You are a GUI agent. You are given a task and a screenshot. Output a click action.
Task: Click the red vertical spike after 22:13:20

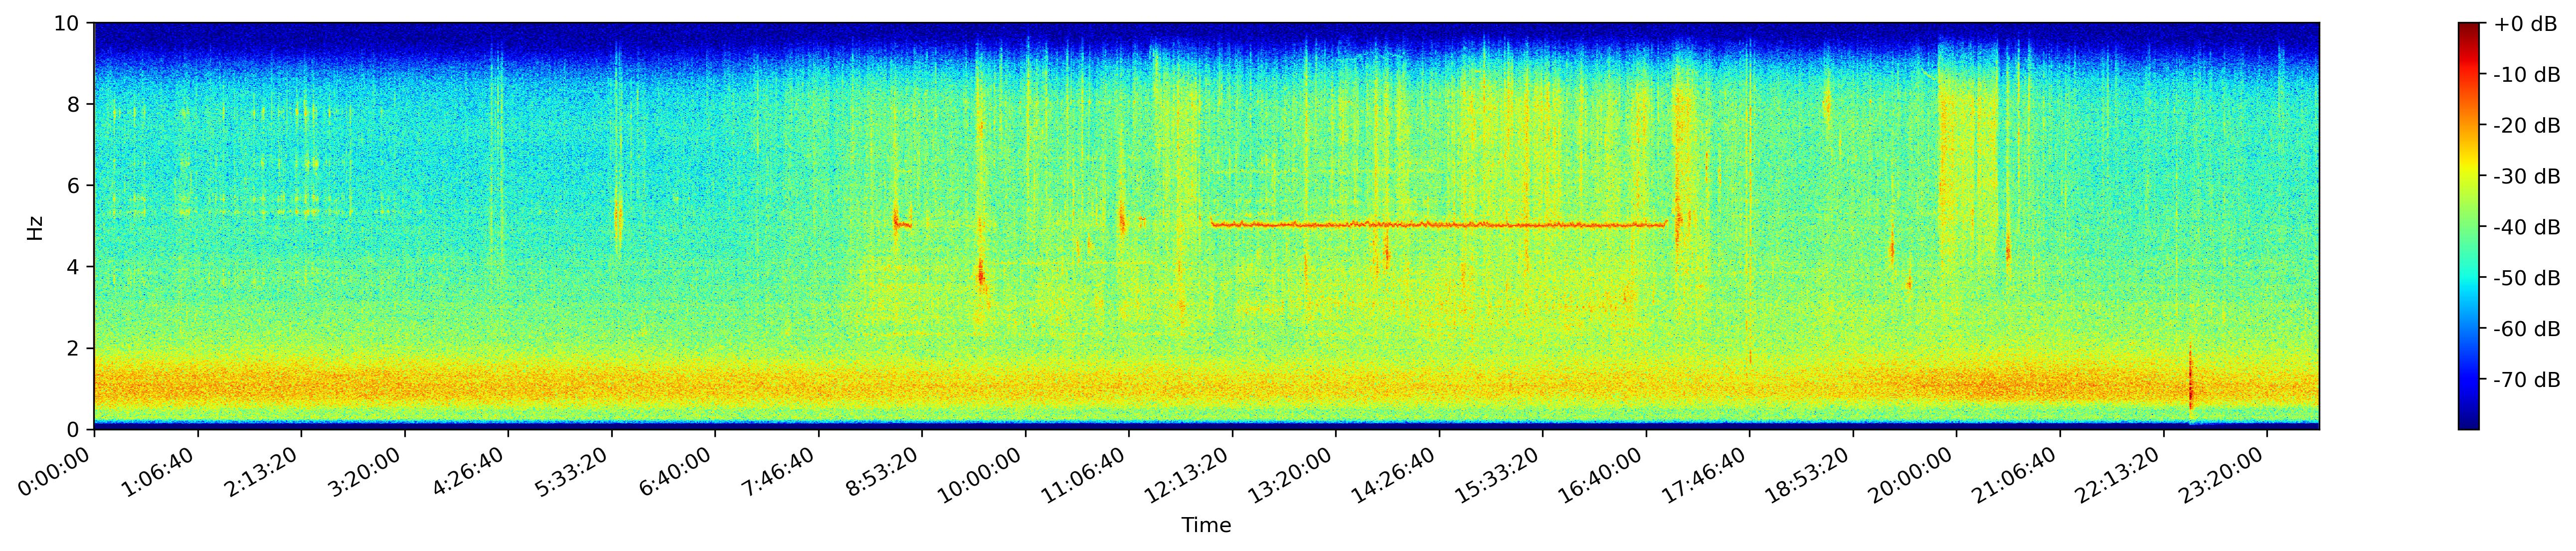pyautogui.click(x=2190, y=385)
